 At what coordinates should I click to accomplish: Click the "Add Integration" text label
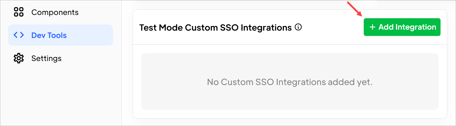[407, 27]
